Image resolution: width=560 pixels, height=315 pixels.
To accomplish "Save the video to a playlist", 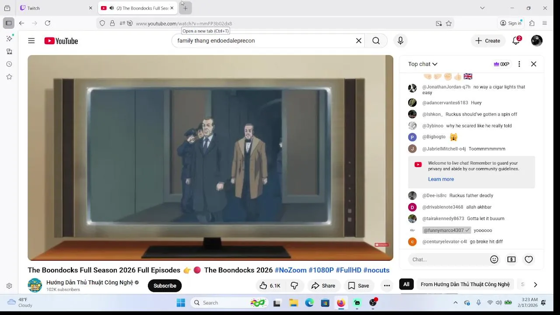I will click(358, 286).
